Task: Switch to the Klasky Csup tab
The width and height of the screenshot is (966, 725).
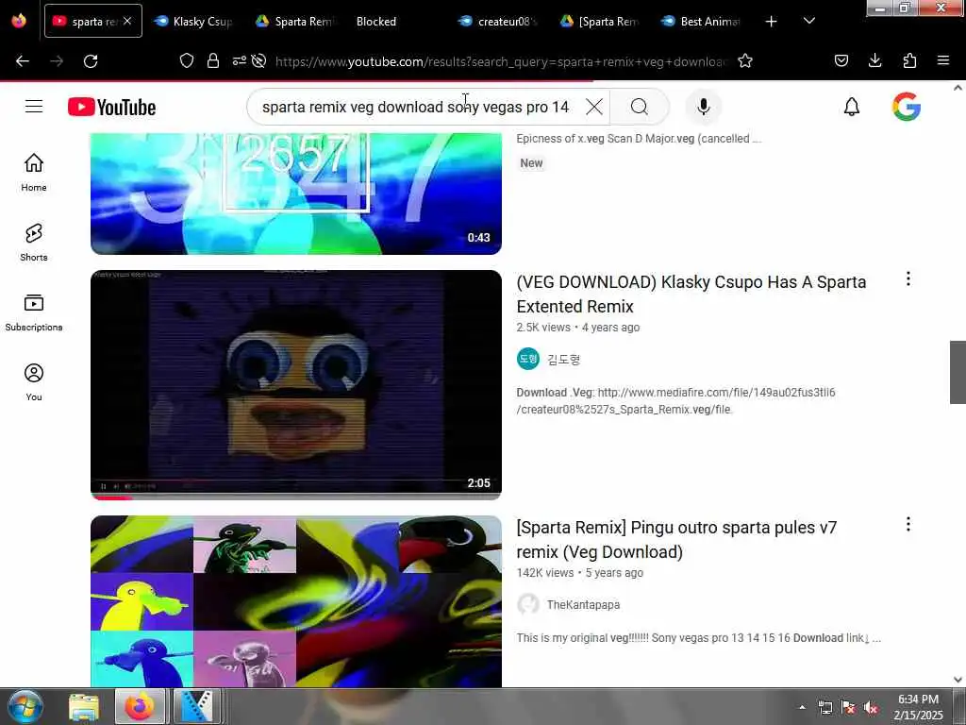Action: click(x=193, y=22)
